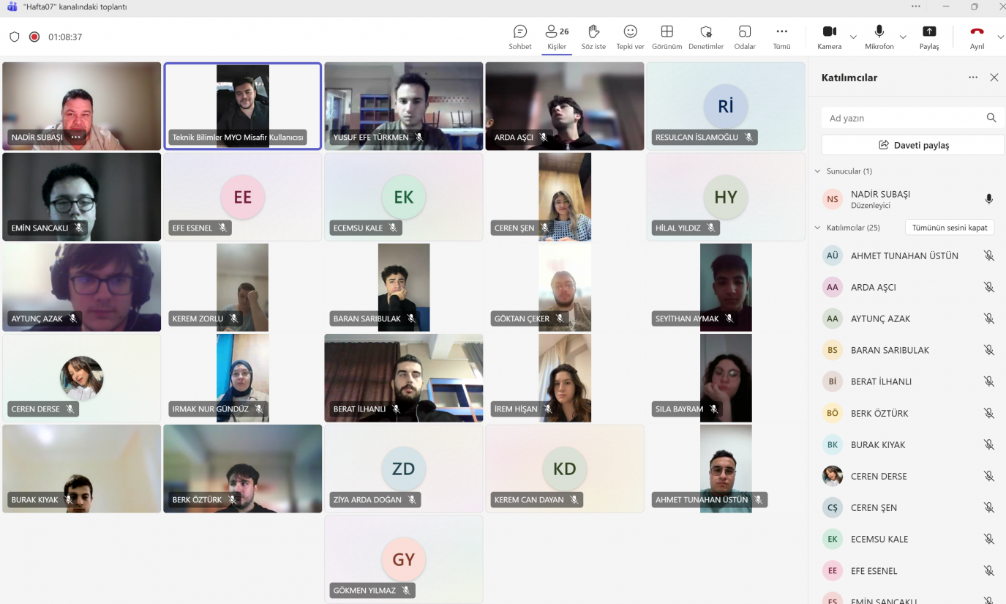Raise hand with Söz iste icon
The height and width of the screenshot is (604, 1006).
point(593,32)
